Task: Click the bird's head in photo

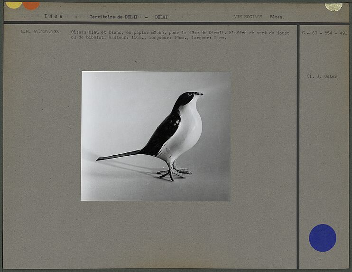Action: point(189,97)
